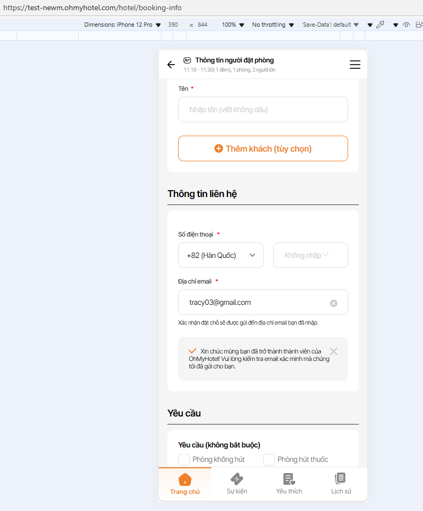Check the Phòng hút thuốc checkbox
This screenshot has width=423, height=511.
269,459
